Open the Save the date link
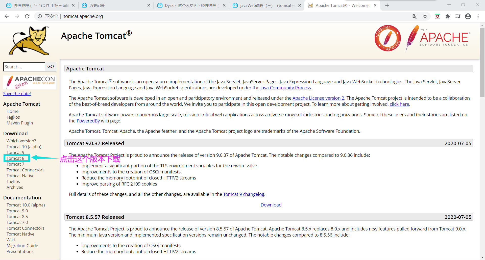Screen dimensions: 485x260 [x=17, y=94]
